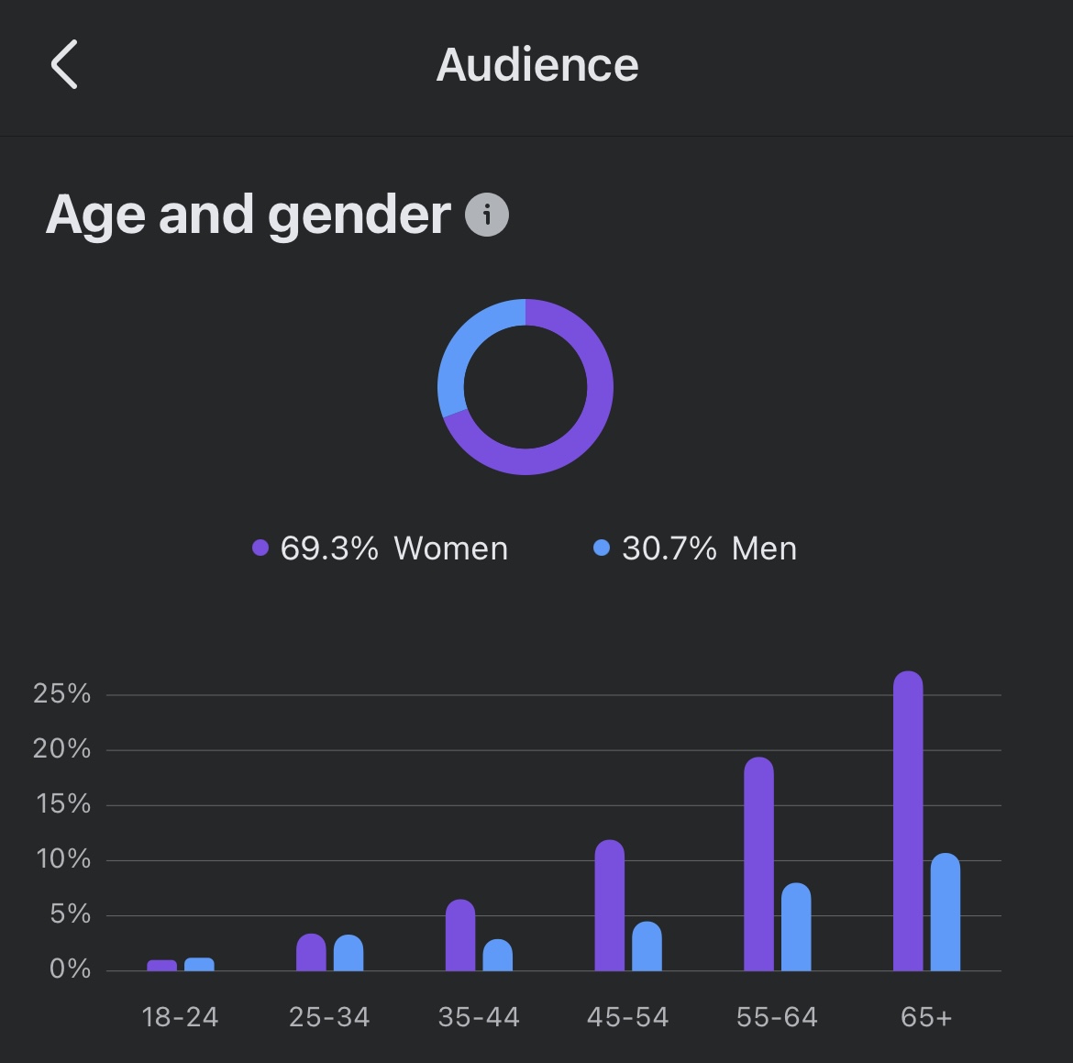Go back using the arrow icon
This screenshot has width=1073, height=1063.
point(64,65)
